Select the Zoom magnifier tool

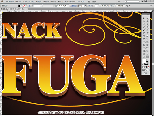148,57
